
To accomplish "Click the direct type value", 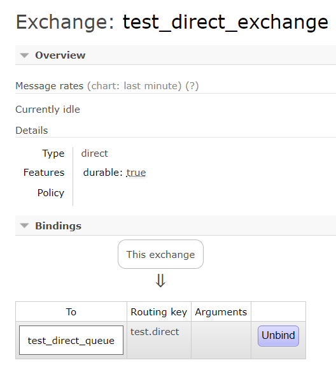I will pos(95,154).
